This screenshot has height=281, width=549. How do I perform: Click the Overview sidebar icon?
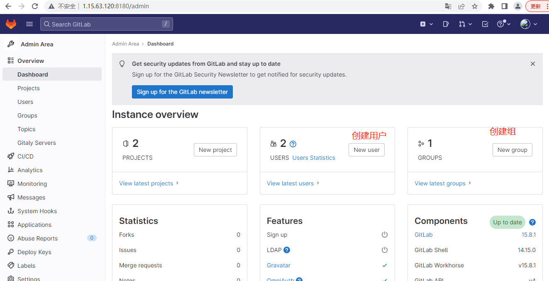click(x=11, y=60)
